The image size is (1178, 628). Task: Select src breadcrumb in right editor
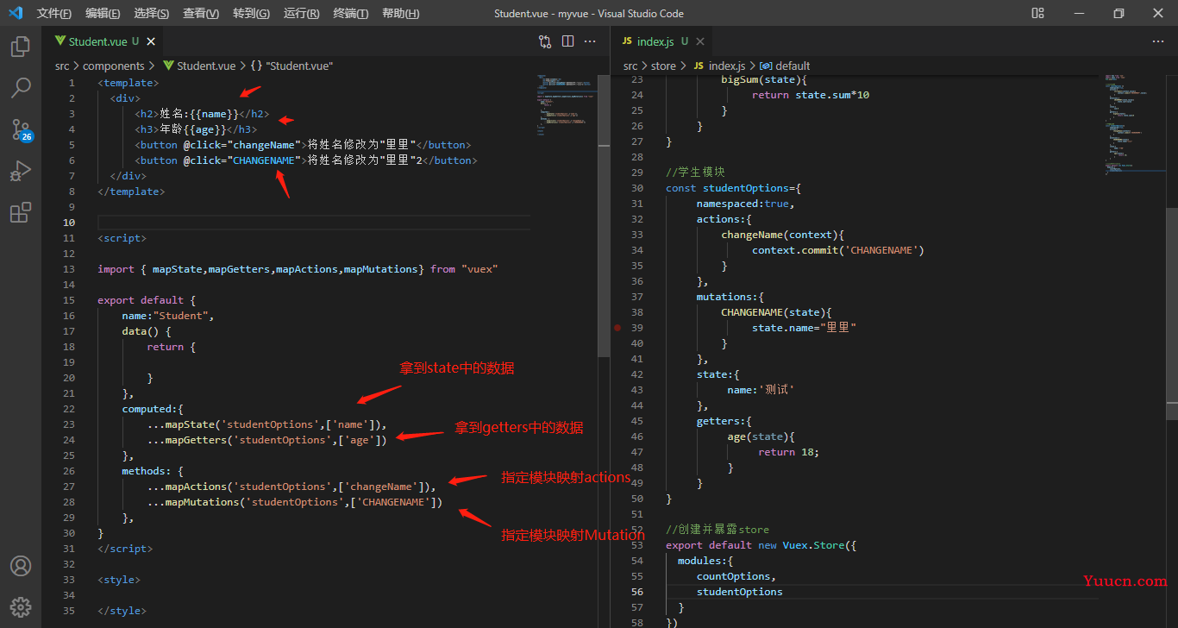tap(630, 66)
